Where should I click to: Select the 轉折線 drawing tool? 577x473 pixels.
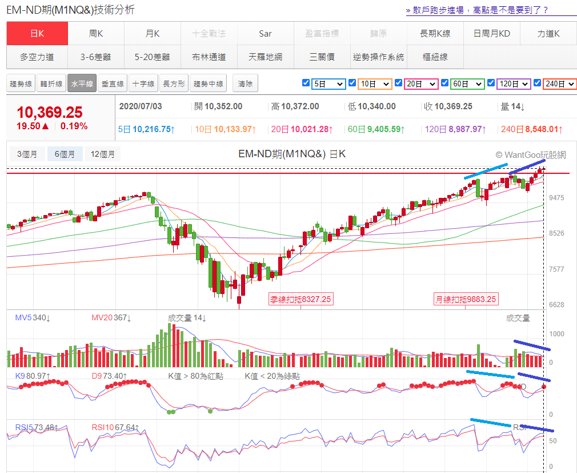[51, 84]
